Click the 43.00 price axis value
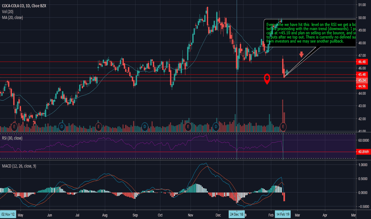Image resolution: width=371 pixels, height=219 pixels. (362, 106)
